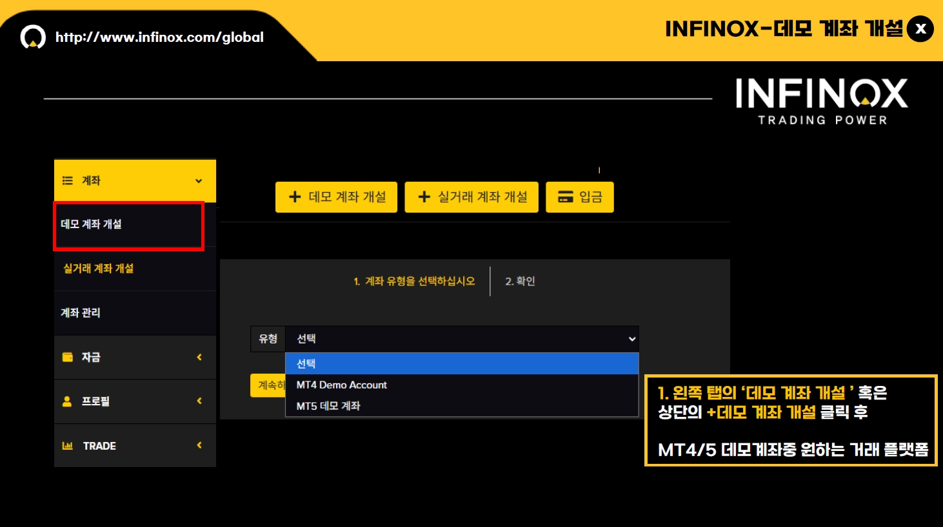Image resolution: width=943 pixels, height=527 pixels.
Task: Click the user icon beside 프로필
Action: (67, 401)
